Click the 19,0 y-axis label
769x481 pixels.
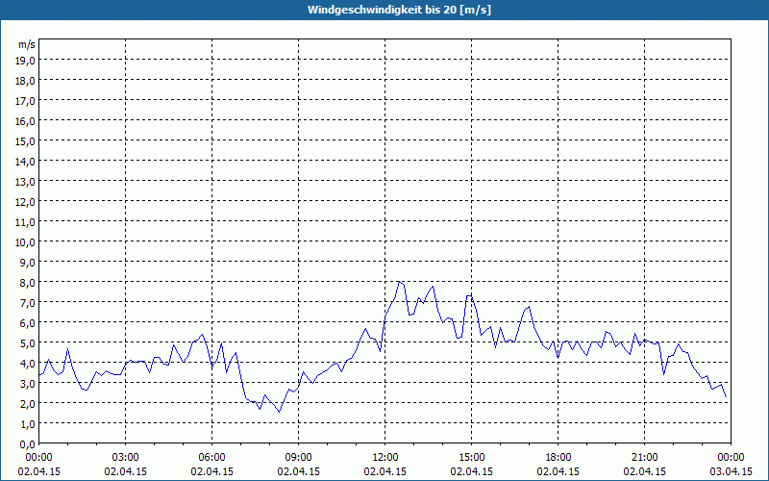[x=25, y=61]
